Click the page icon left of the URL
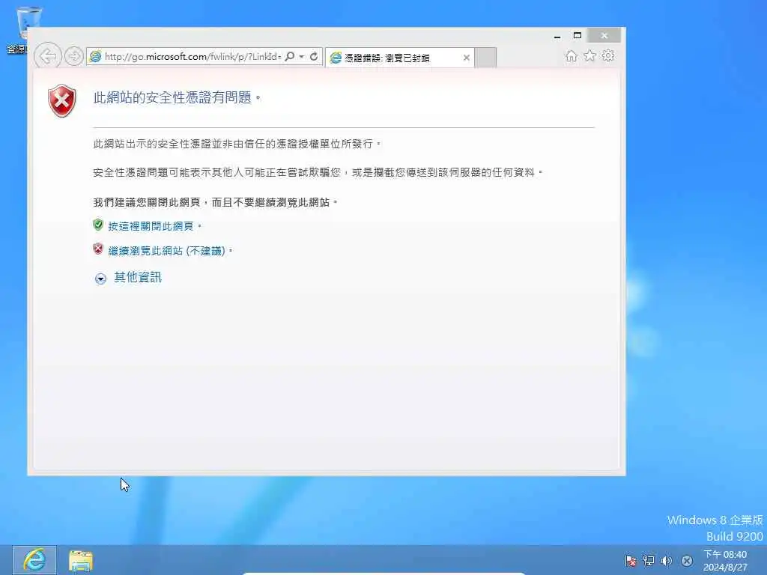767x575 pixels. 95,56
